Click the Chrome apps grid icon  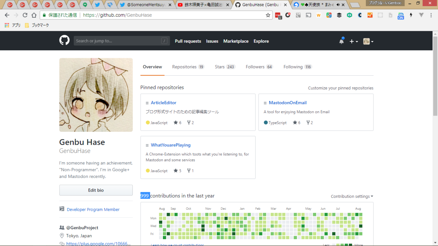pos(7,25)
